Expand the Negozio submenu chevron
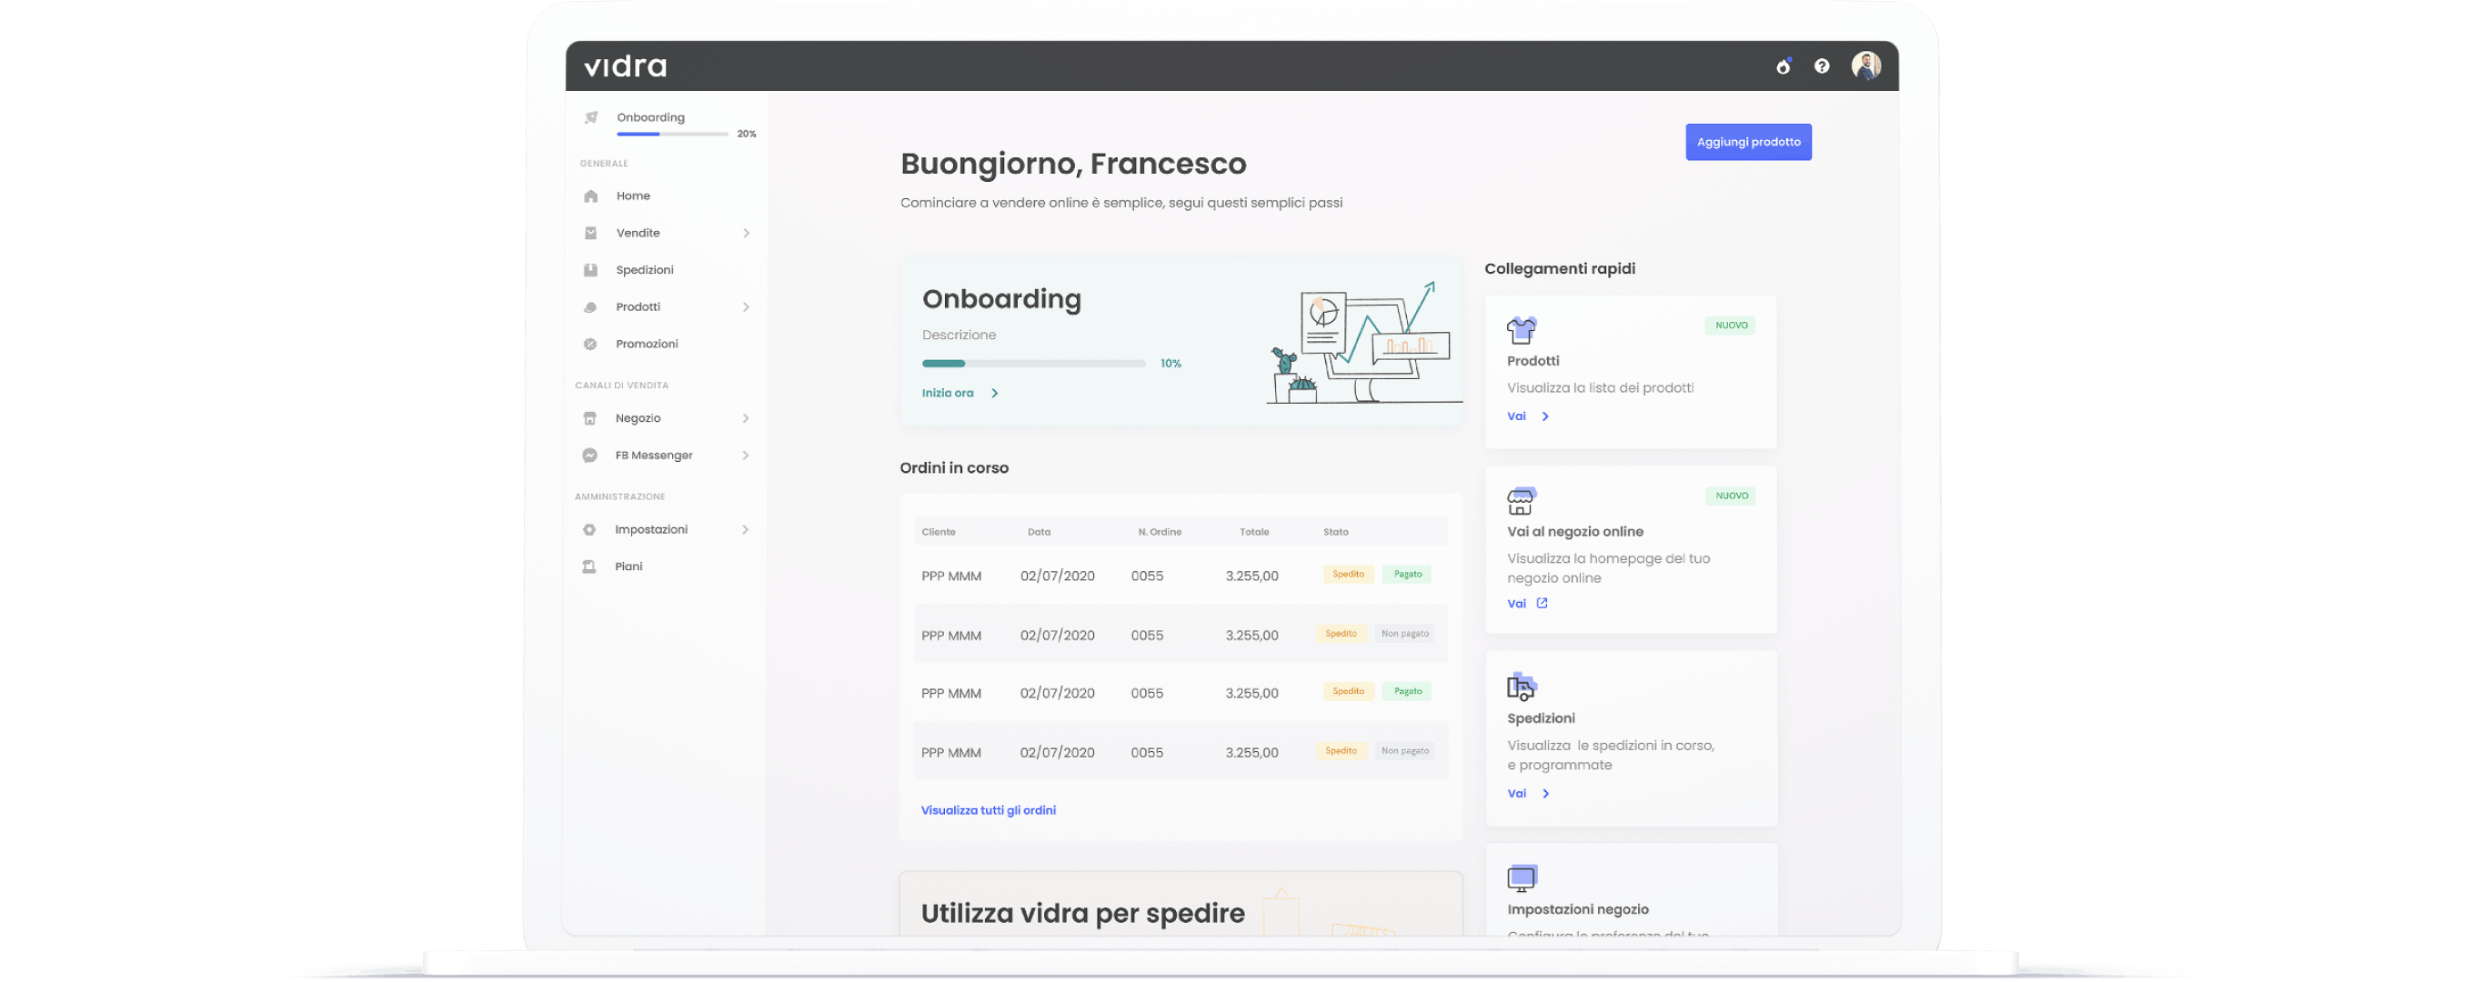The image size is (2492, 982). pos(745,418)
